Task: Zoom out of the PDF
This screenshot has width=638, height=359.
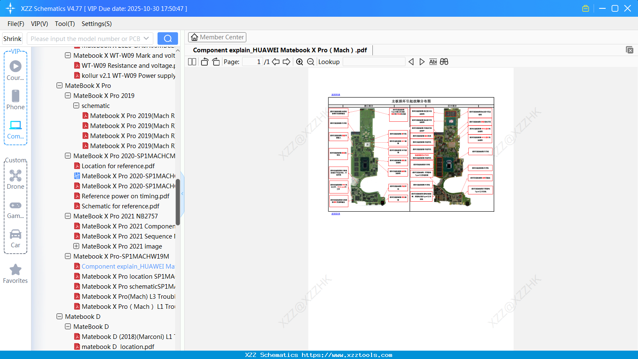Action: click(310, 62)
